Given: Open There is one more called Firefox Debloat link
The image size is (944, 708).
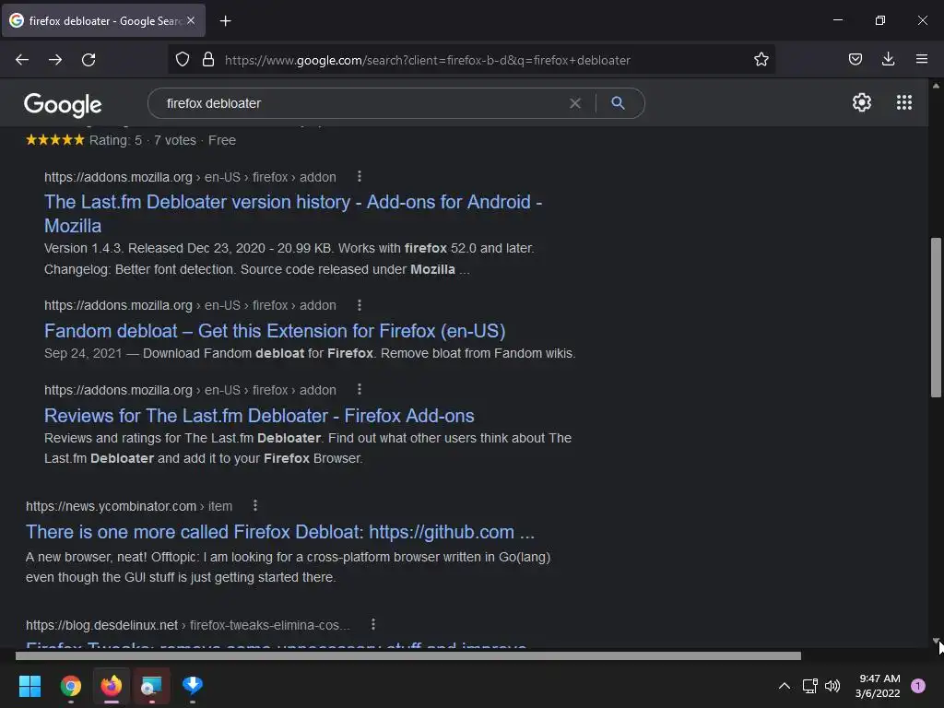Looking at the screenshot, I should [280, 532].
